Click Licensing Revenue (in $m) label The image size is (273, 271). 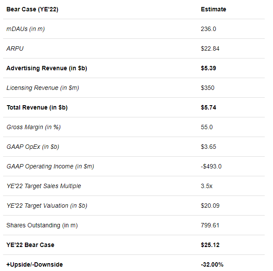tap(43, 88)
